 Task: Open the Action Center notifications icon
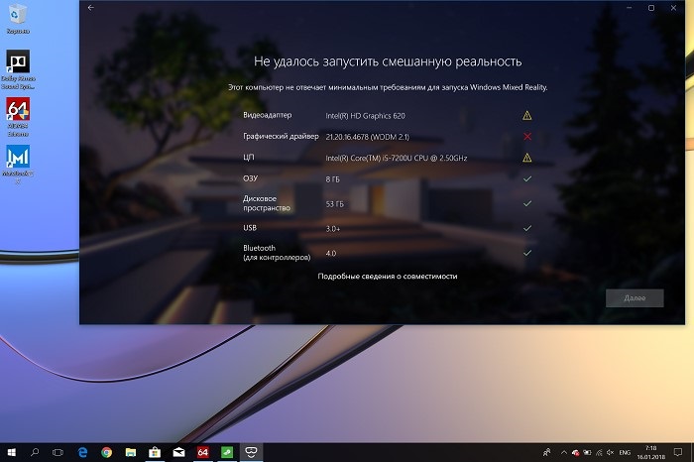coord(677,452)
